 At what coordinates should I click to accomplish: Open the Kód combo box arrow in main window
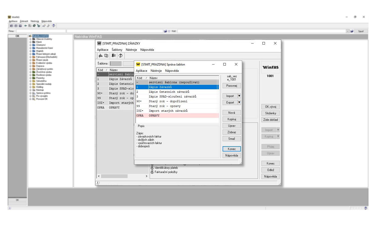[x=348, y=31]
